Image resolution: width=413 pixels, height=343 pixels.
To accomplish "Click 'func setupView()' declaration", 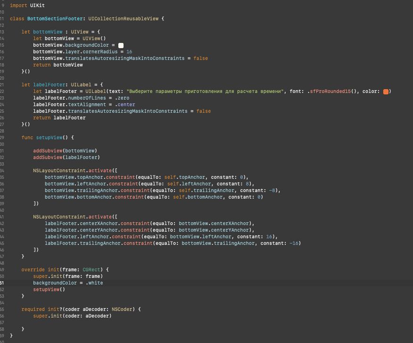I will [x=48, y=138].
